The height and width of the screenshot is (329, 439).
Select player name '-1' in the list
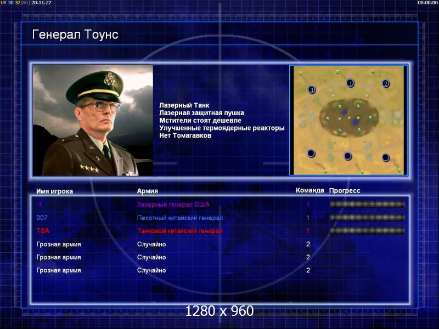click(39, 205)
